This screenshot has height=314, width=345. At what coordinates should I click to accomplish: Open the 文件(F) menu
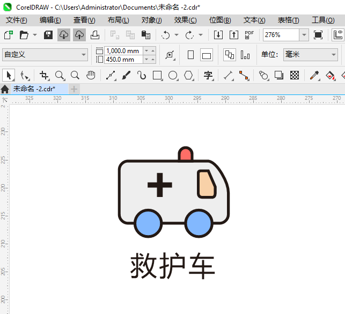(17, 20)
